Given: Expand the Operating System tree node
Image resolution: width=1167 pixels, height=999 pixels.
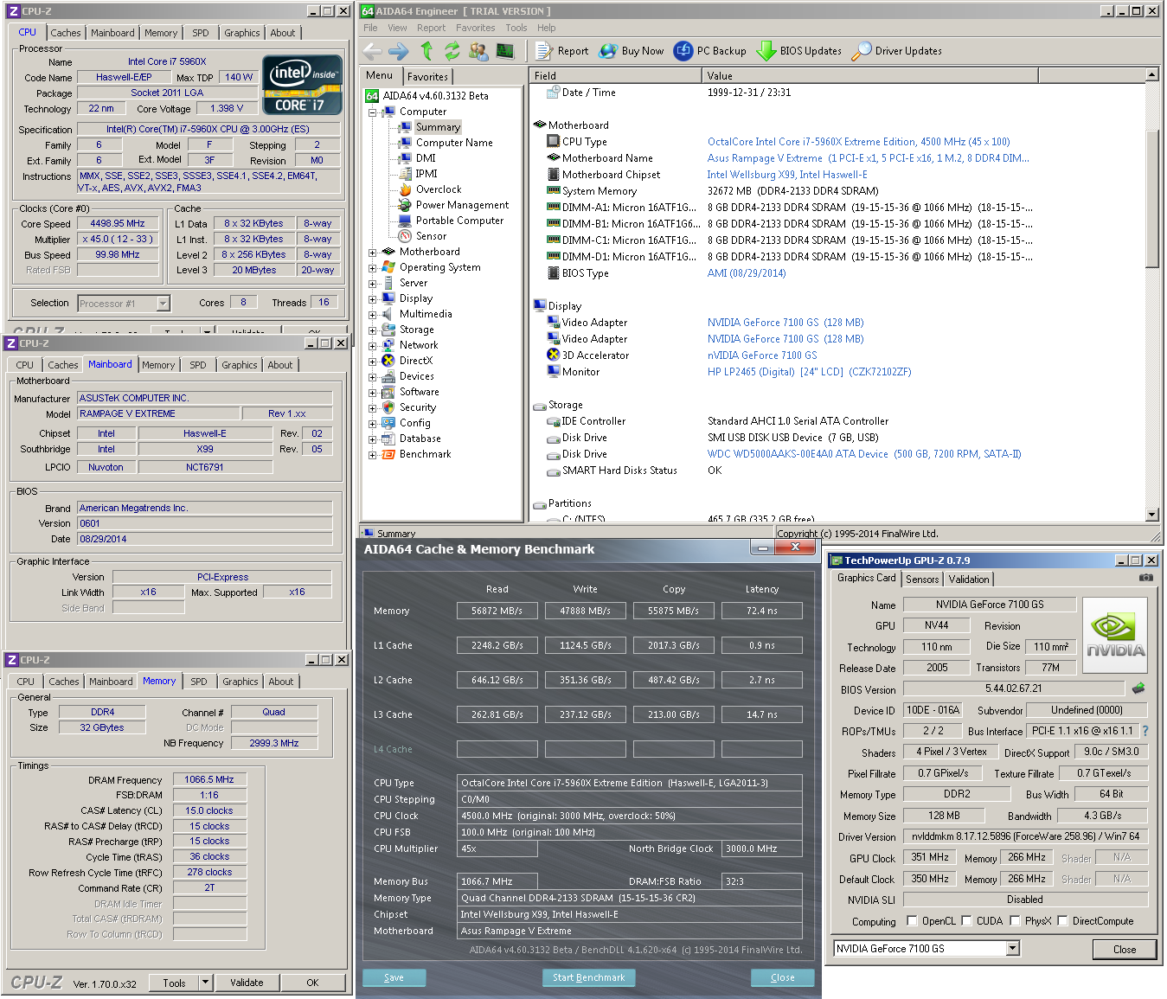Looking at the screenshot, I should click(373, 268).
